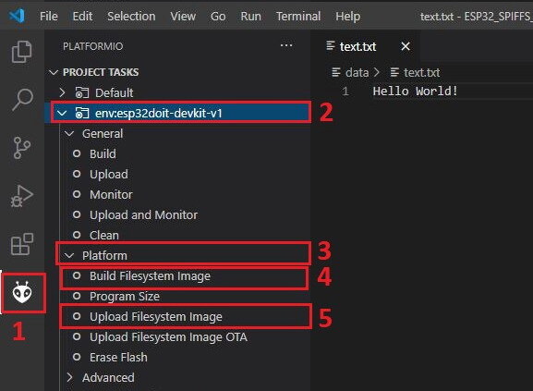The width and height of the screenshot is (533, 391).
Task: Collapse the Platform task group
Action: [x=69, y=256]
